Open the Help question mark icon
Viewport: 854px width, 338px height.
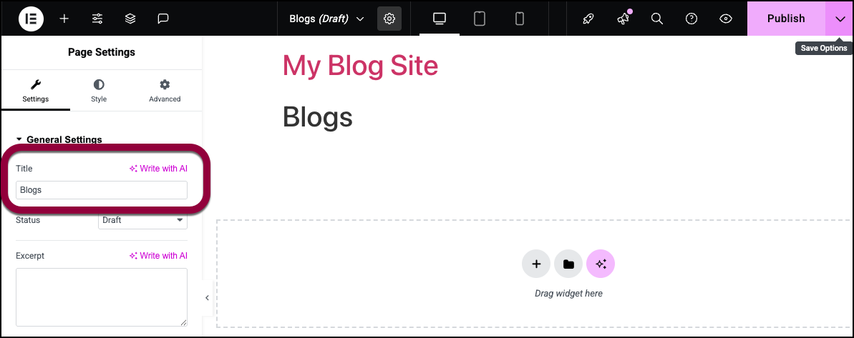point(692,19)
